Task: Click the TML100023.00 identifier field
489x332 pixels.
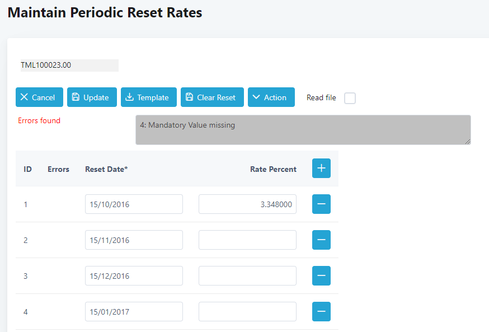Action: click(x=69, y=66)
